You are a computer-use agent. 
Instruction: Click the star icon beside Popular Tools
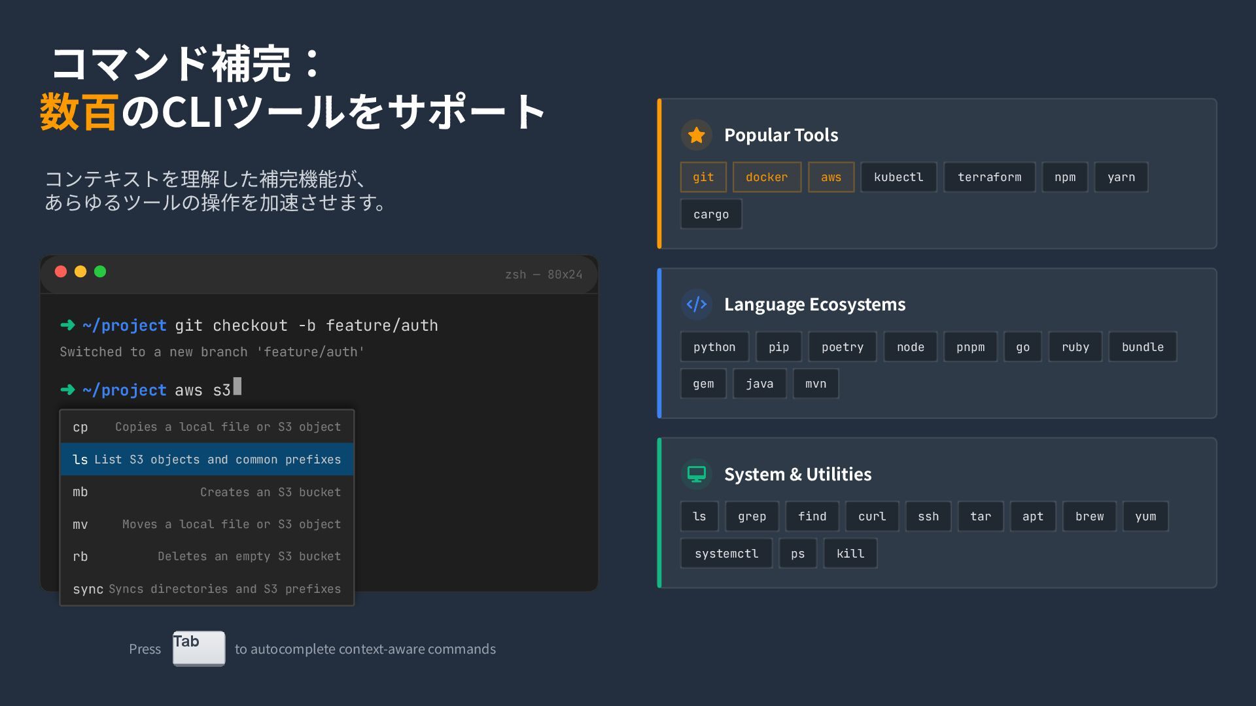click(x=696, y=135)
